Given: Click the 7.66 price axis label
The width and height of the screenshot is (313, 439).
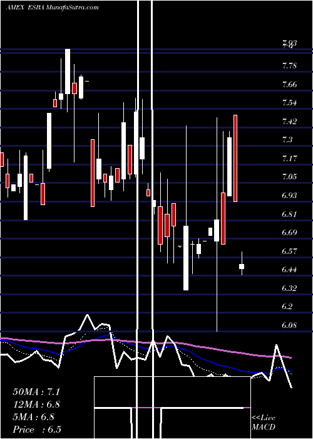Looking at the screenshot, I should click(x=289, y=85).
